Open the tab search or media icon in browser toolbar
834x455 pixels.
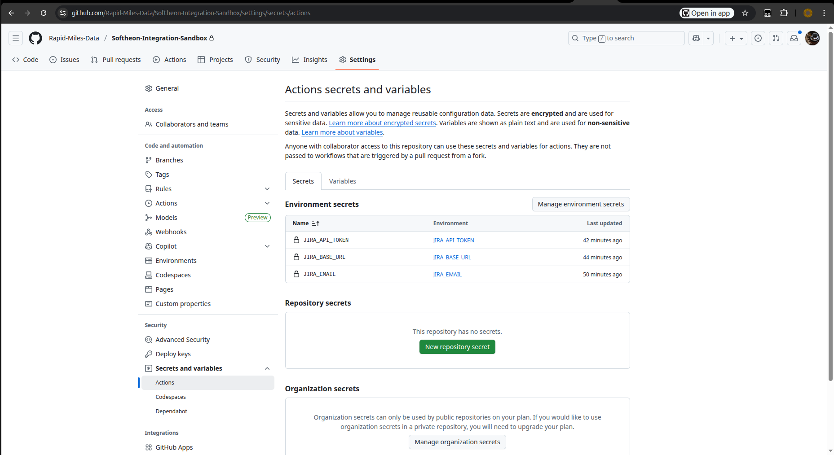tap(768, 13)
